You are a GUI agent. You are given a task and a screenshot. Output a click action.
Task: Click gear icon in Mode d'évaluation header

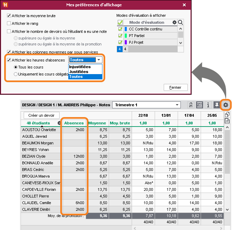point(175,22)
